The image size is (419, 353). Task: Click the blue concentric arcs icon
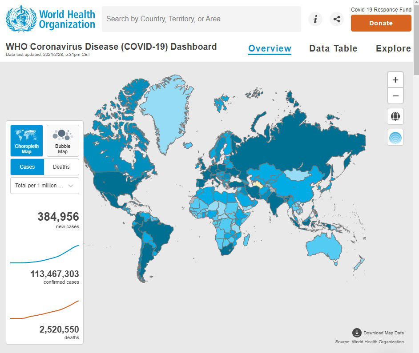(395, 138)
